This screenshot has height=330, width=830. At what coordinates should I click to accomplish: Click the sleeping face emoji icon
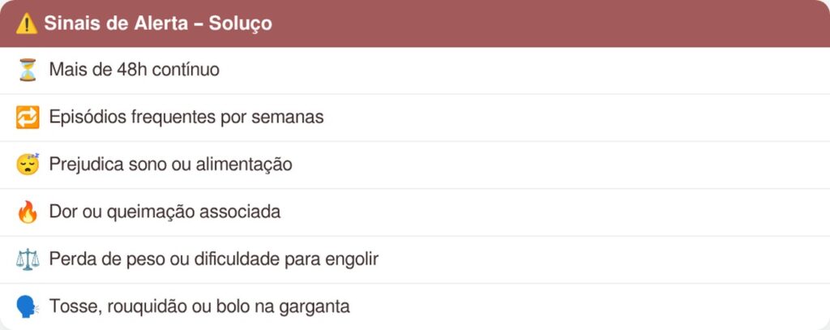pos(28,165)
